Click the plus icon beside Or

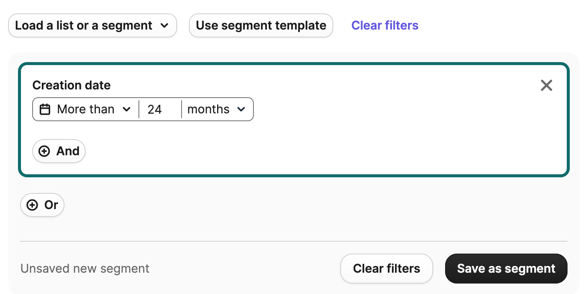tap(32, 205)
